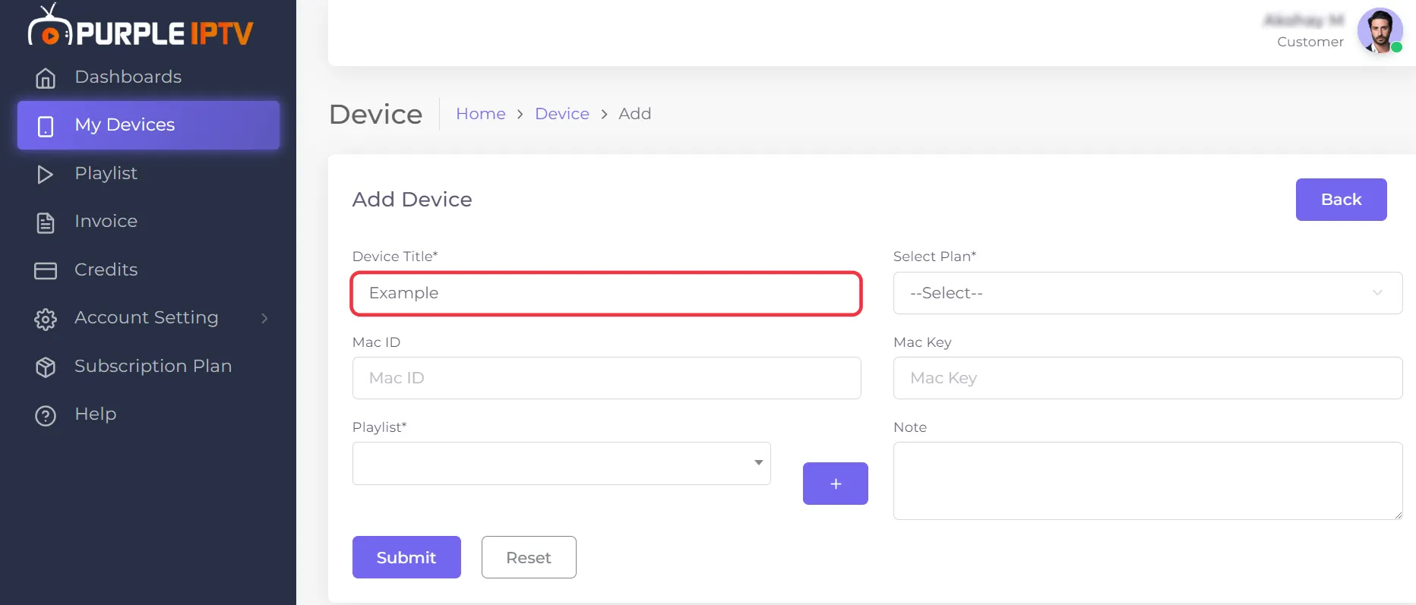Add a playlist with the plus button
The width and height of the screenshot is (1416, 605).
836,484
